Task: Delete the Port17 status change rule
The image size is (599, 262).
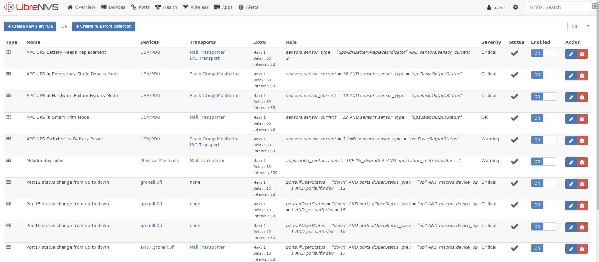Action: click(x=582, y=249)
